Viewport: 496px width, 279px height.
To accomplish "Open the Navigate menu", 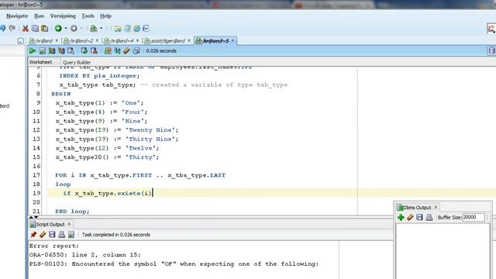I will point(17,15).
